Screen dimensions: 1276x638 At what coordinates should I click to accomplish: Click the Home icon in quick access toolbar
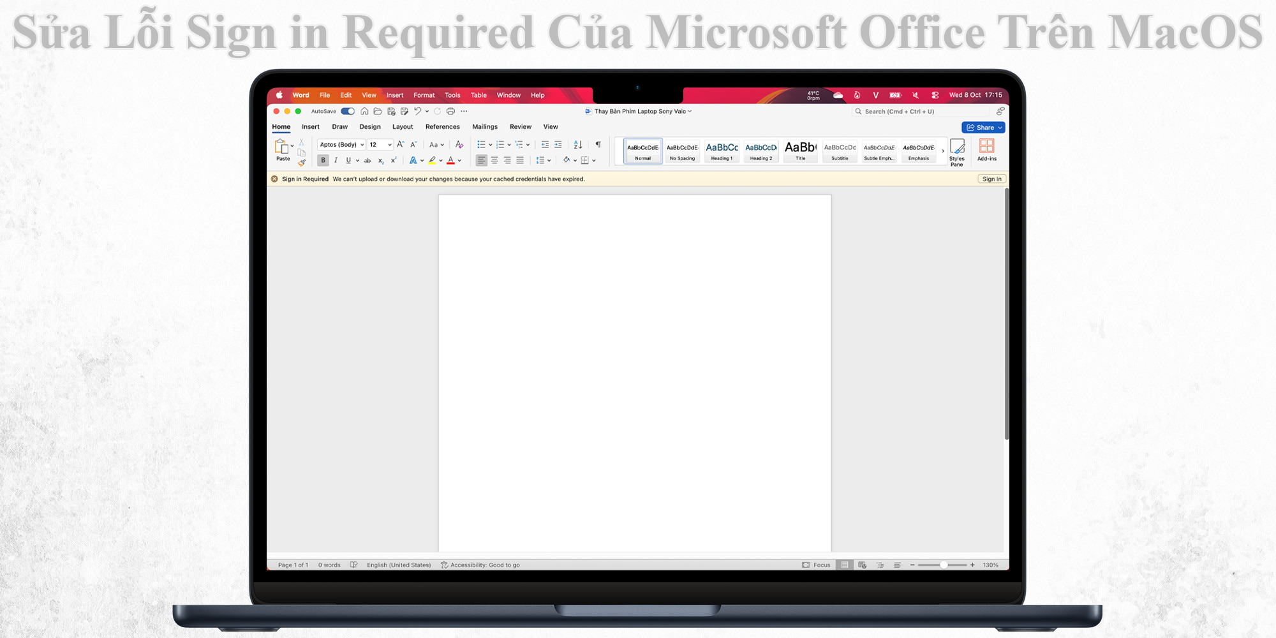tap(364, 111)
